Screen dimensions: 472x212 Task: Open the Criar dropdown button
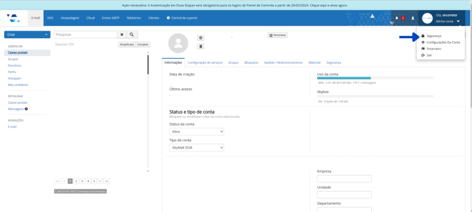[x=27, y=35]
